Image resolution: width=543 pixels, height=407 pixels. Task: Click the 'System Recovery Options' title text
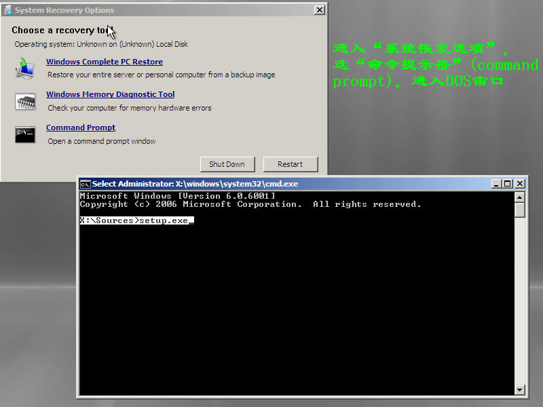pyautogui.click(x=64, y=10)
